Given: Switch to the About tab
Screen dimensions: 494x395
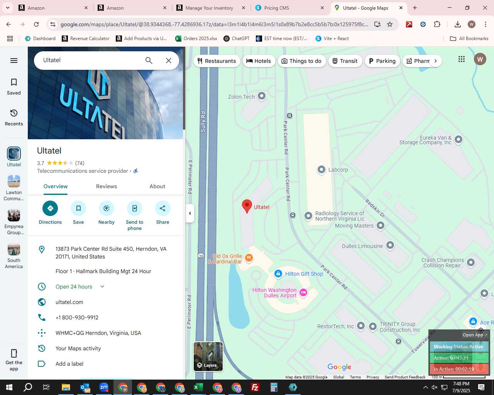Looking at the screenshot, I should pyautogui.click(x=157, y=186).
